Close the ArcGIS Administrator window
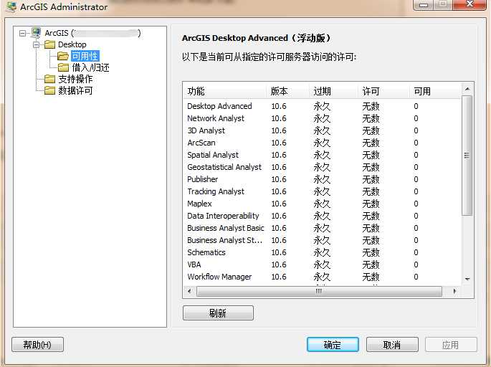The image size is (491, 367). click(469, 4)
